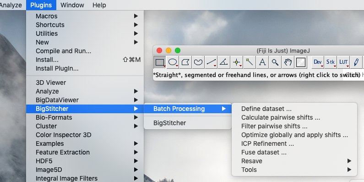364x182 pixels.
Task: Select BigStitcher in Plugins menu
Action: pos(85,109)
